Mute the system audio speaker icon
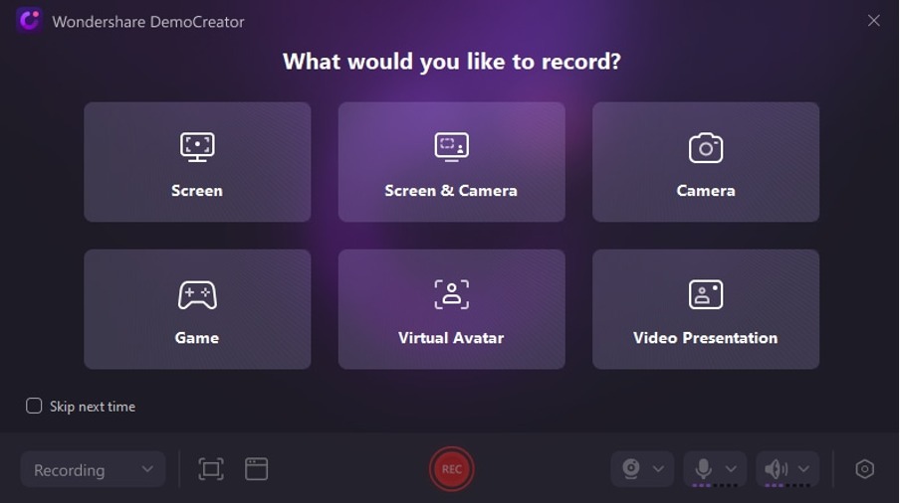This screenshot has width=900, height=503. 776,469
